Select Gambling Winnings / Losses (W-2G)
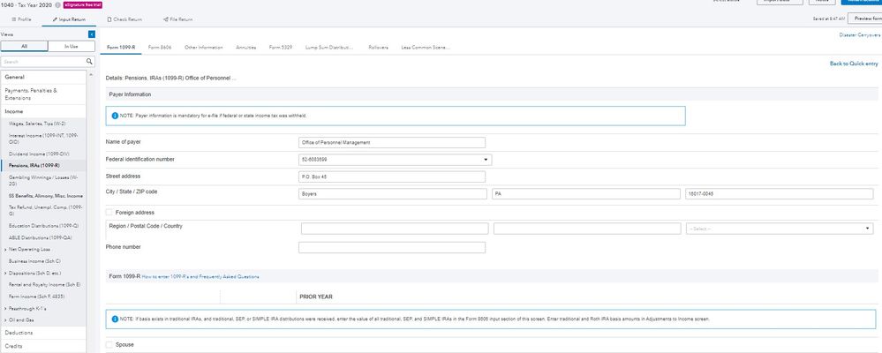 pyautogui.click(x=44, y=180)
